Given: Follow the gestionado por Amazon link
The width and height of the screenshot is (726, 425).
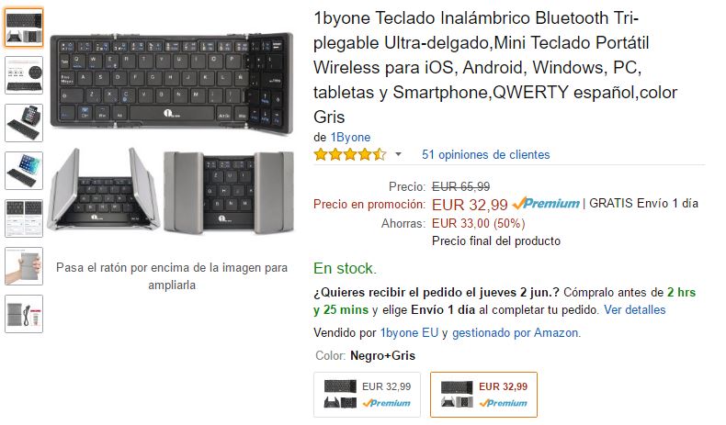Looking at the screenshot, I should point(516,333).
